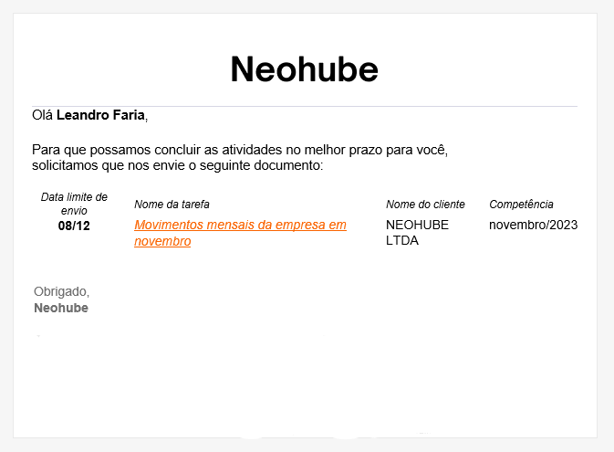This screenshot has width=614, height=452.
Task: Click the large Neohube header title
Action: (304, 69)
